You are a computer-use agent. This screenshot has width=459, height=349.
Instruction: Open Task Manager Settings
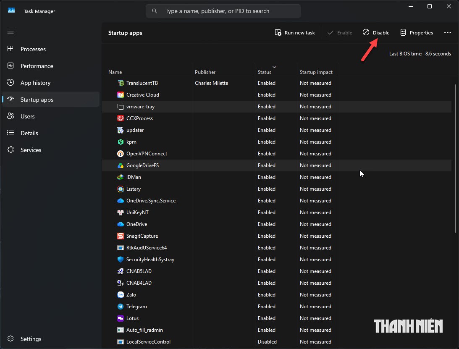(x=51, y=339)
